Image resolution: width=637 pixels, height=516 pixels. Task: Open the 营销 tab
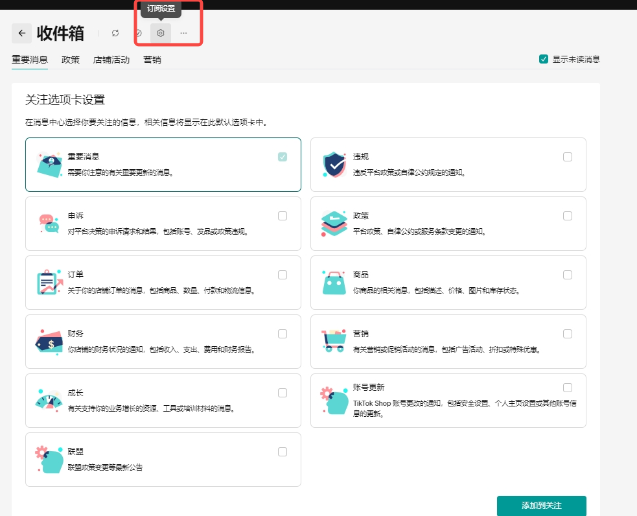[x=152, y=60]
